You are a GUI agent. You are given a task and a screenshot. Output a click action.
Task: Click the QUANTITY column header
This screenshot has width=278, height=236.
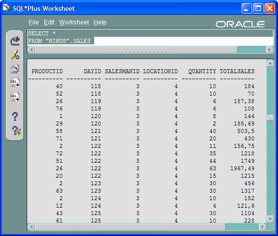click(202, 71)
